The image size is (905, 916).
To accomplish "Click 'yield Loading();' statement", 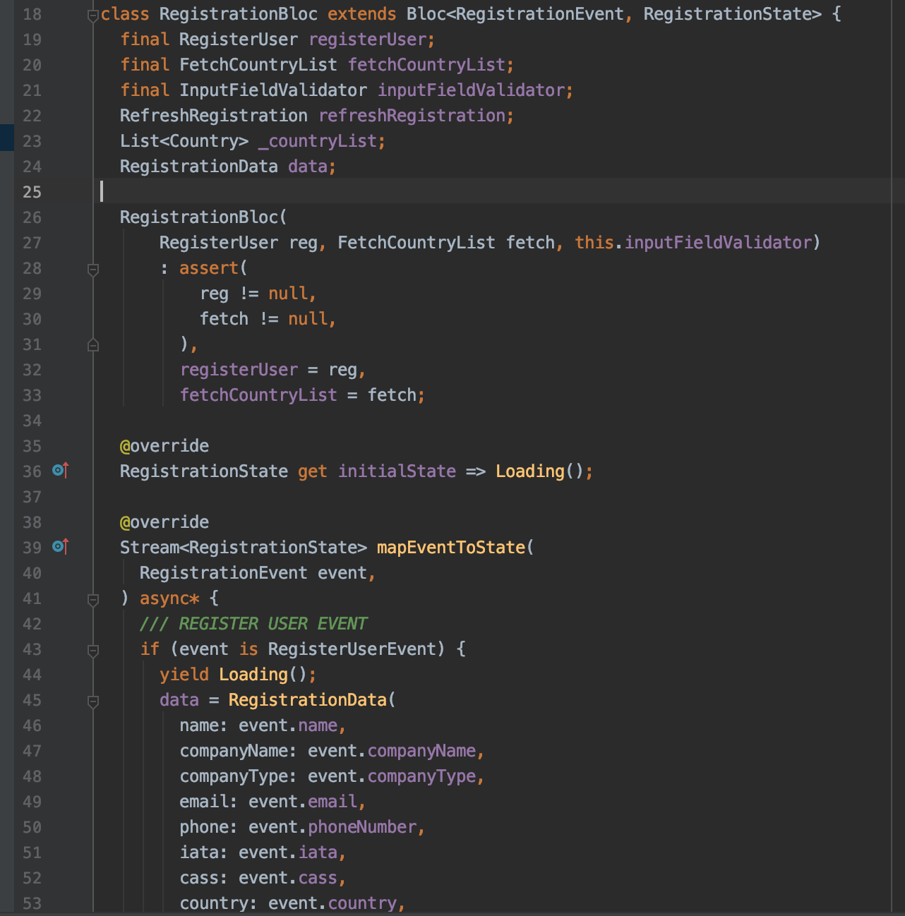I will click(238, 675).
